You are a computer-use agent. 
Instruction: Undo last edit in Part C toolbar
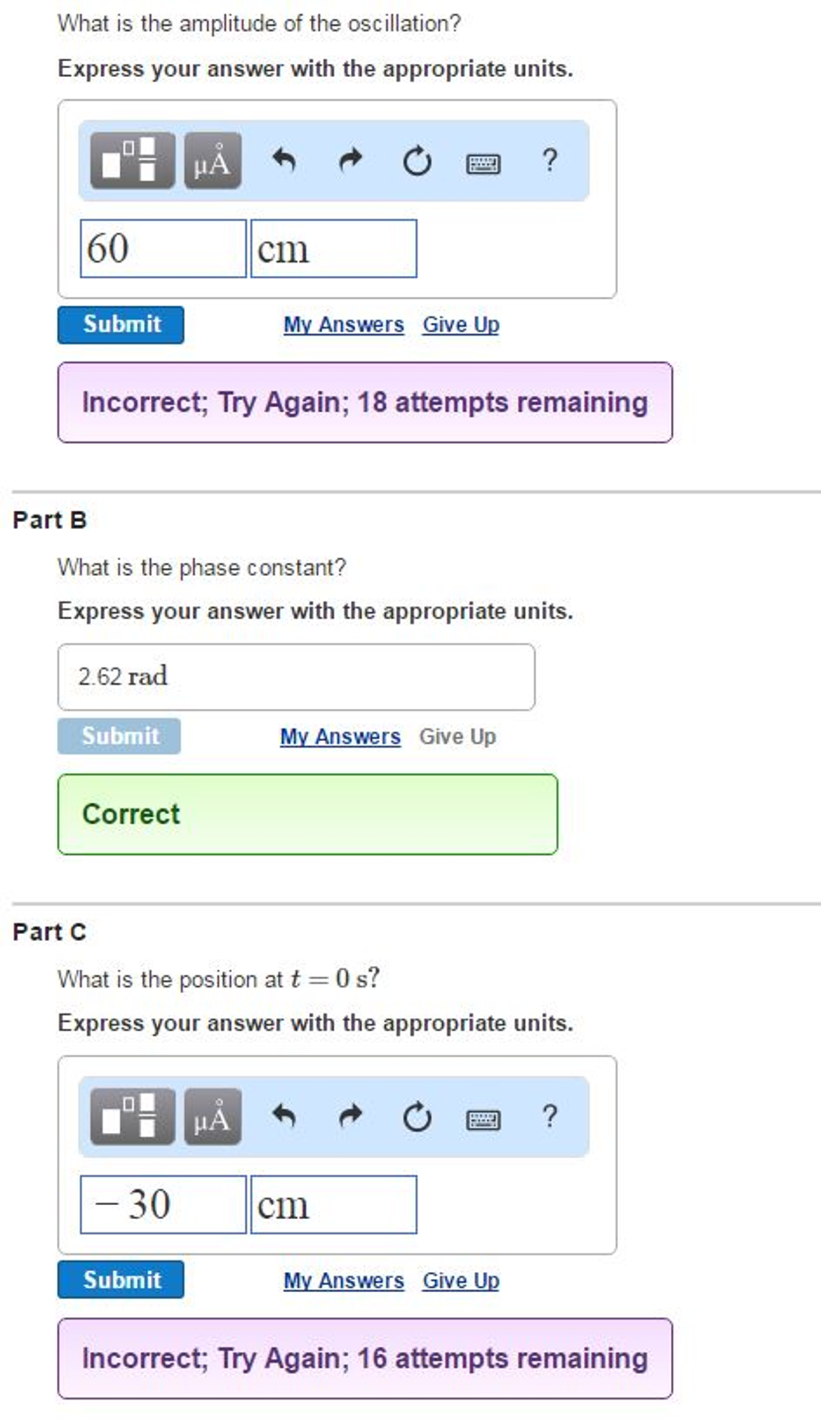pos(284,1116)
